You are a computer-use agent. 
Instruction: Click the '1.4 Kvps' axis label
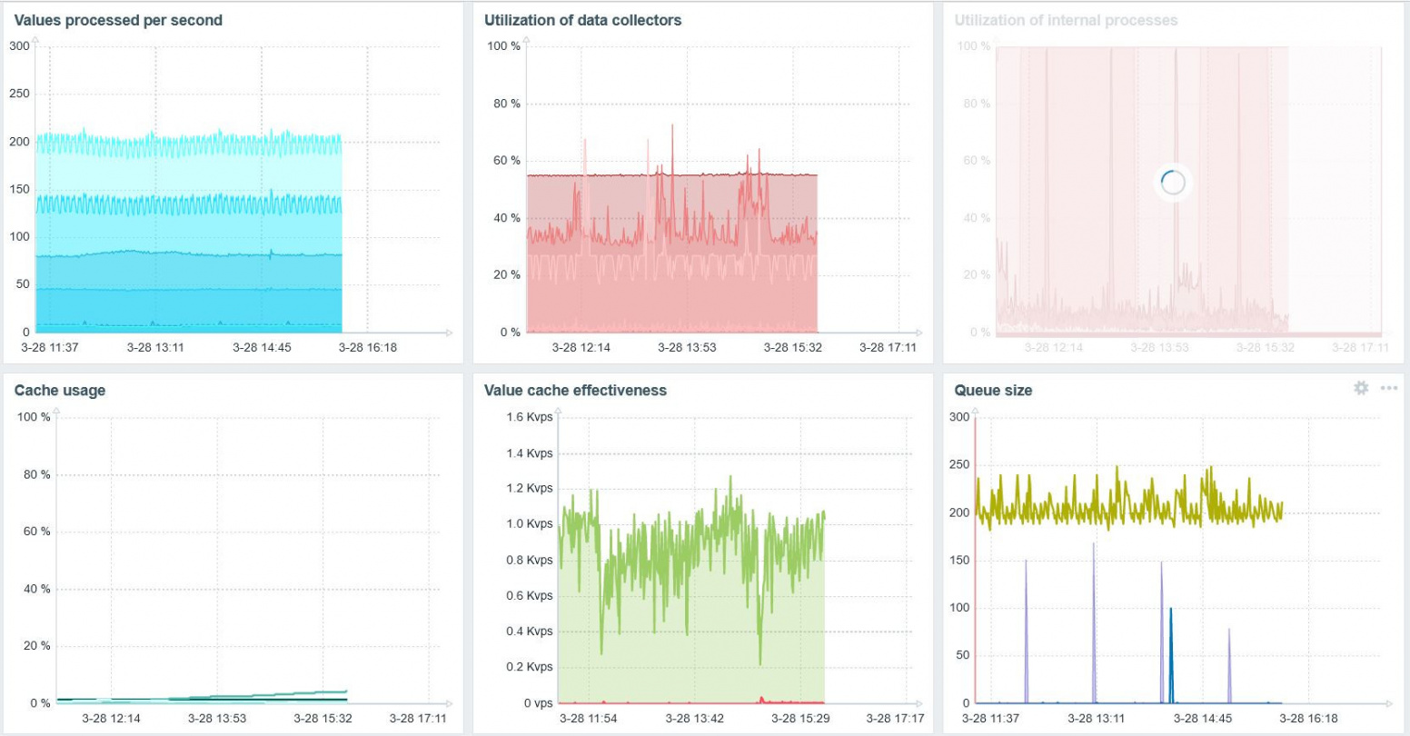529,453
